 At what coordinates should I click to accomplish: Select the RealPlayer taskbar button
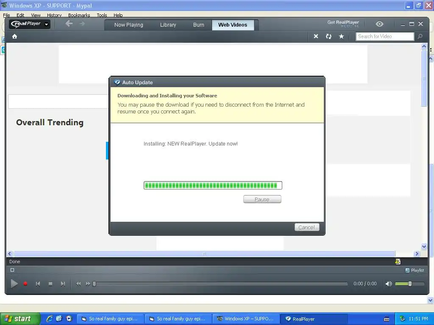pos(314,319)
